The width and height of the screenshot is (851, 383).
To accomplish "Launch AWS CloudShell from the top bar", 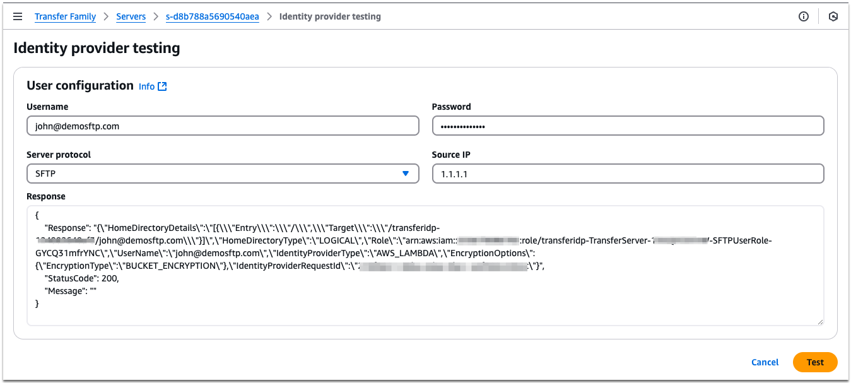I will point(833,16).
